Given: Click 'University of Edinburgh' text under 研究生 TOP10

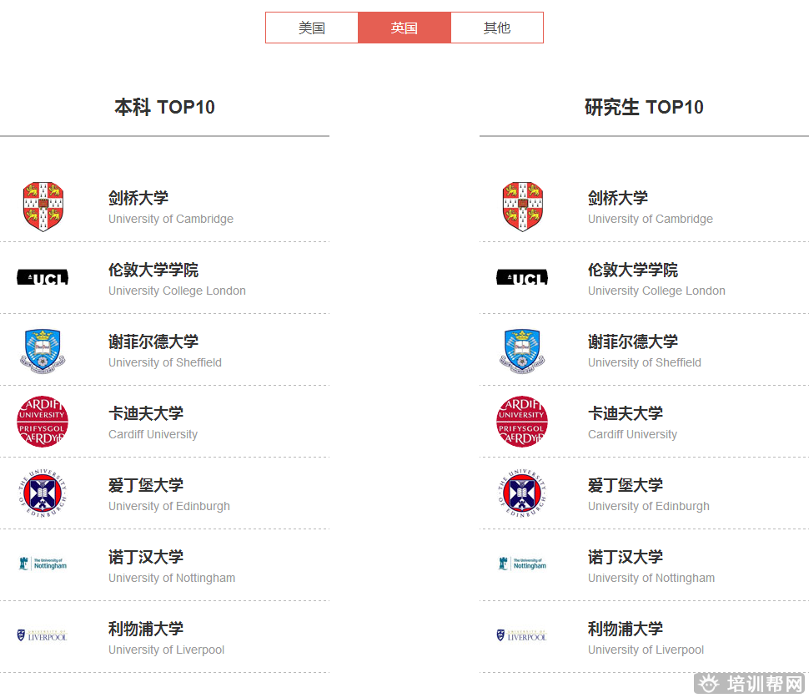Looking at the screenshot, I should 649,506.
